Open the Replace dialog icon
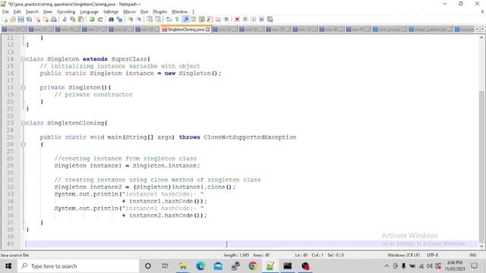486x273 pixels. (x=119, y=19)
